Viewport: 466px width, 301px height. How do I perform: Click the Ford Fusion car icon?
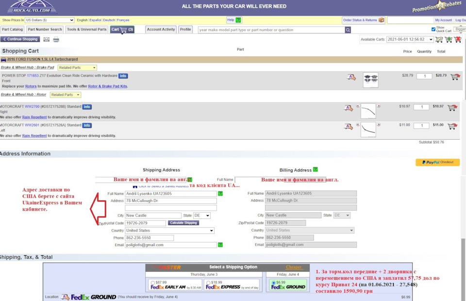coord(3,59)
